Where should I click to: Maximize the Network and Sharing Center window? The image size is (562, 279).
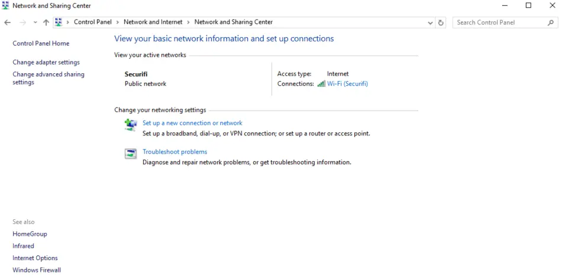(x=528, y=5)
